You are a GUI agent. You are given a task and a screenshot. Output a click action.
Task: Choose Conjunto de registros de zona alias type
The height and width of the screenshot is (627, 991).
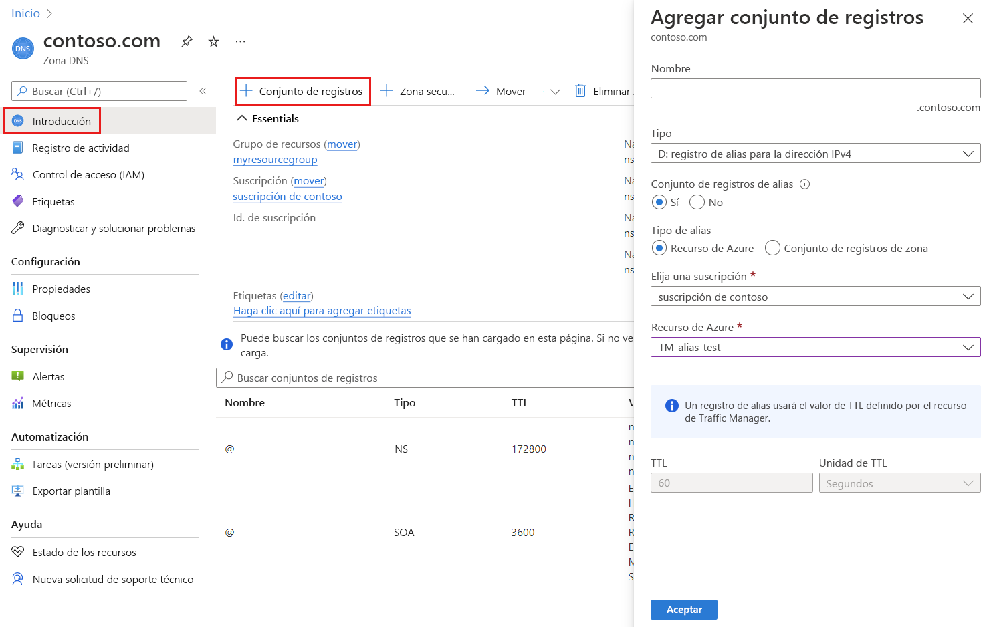773,248
